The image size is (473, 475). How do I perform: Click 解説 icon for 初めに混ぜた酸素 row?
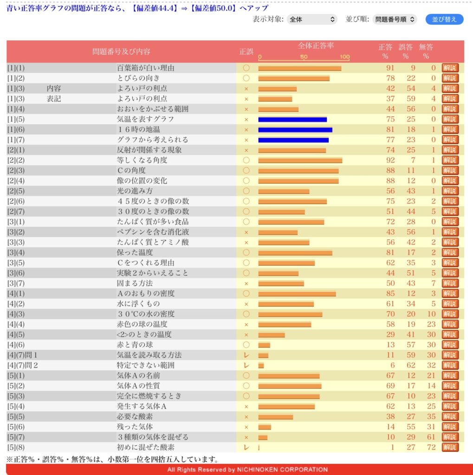tap(450, 447)
